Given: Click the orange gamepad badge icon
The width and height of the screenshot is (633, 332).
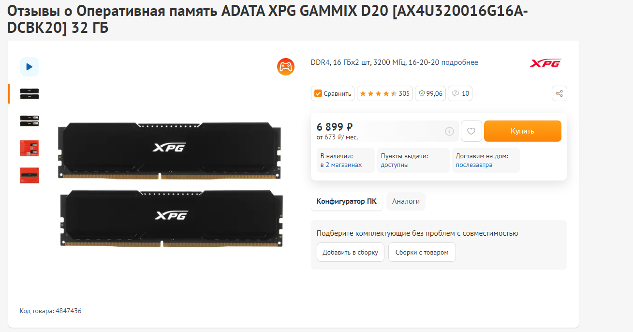Looking at the screenshot, I should (286, 66).
